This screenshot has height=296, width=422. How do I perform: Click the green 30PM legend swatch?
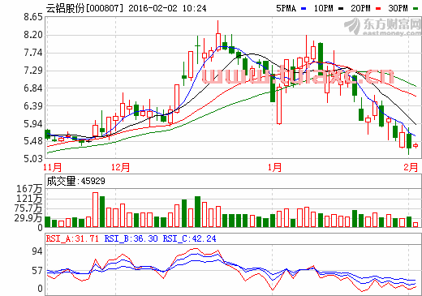[416, 9]
